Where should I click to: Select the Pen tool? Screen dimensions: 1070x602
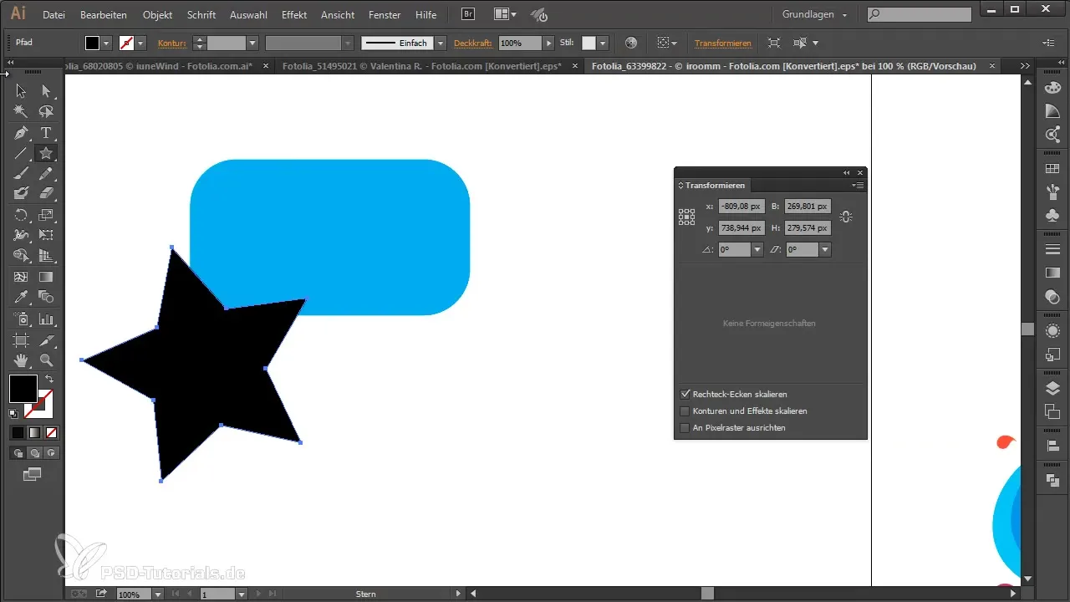point(22,133)
